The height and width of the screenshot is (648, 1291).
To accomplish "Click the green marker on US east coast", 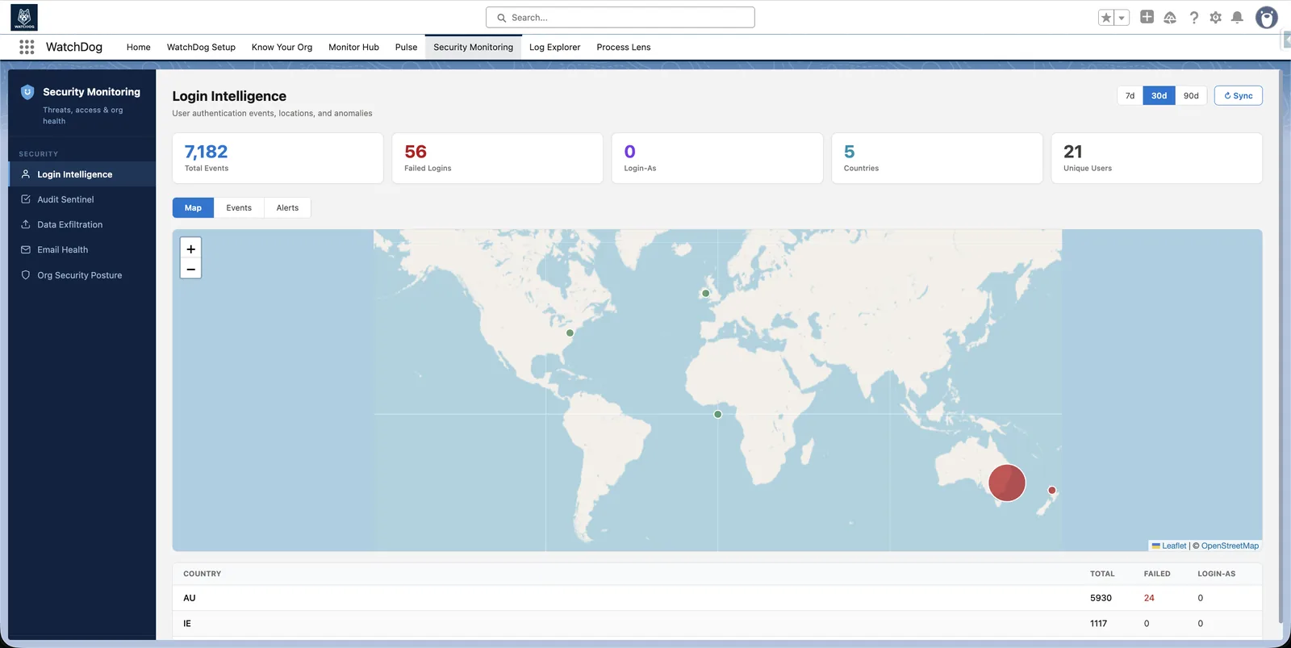I will click(570, 332).
